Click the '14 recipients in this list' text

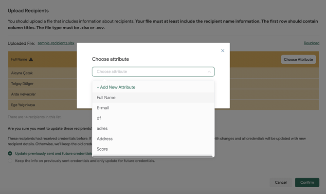click(x=35, y=117)
